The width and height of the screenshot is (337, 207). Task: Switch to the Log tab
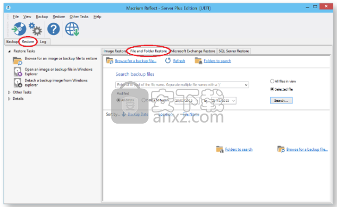pos(43,41)
